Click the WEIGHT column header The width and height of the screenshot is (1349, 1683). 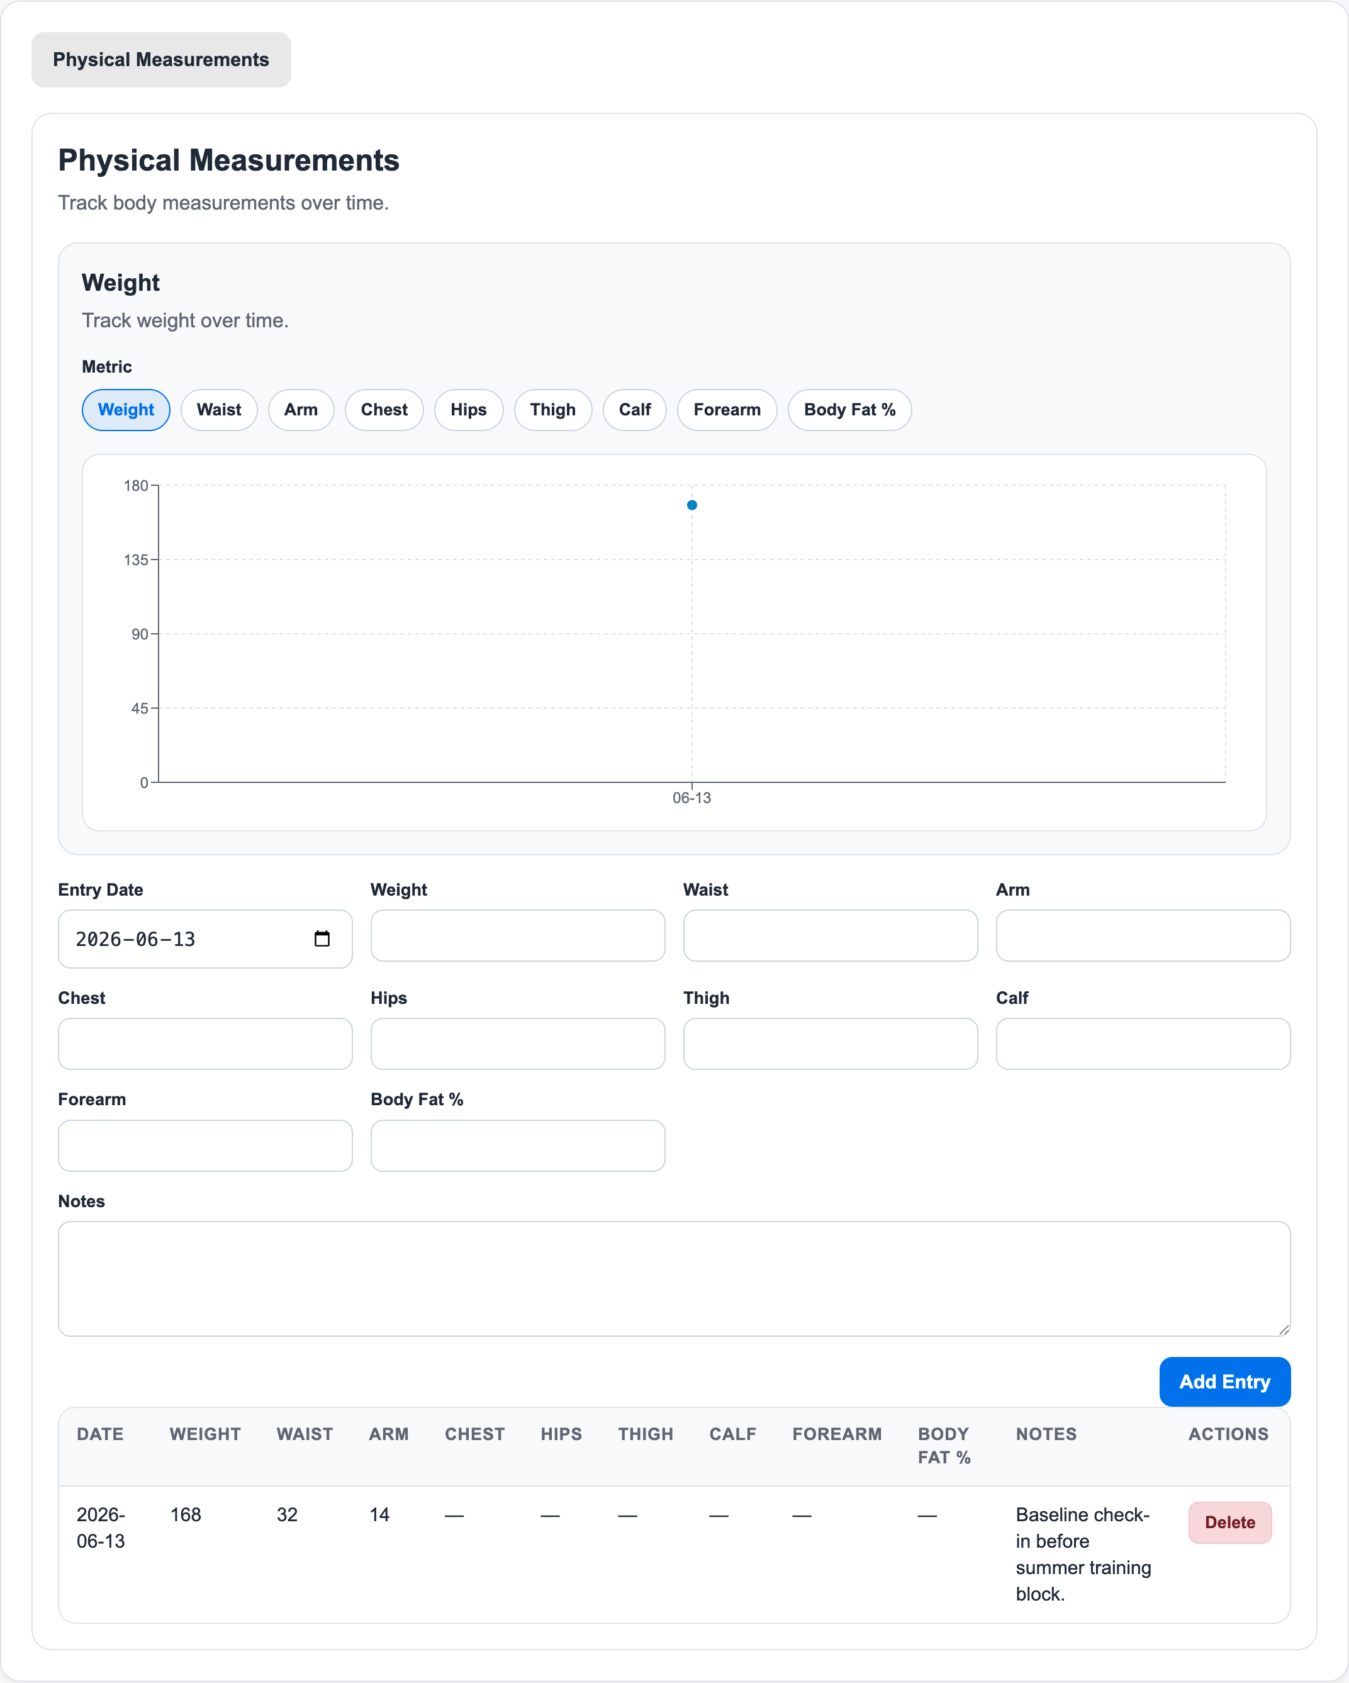pos(205,1434)
